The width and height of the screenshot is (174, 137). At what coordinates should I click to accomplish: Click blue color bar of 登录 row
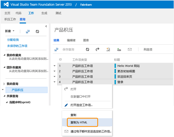(115, 82)
